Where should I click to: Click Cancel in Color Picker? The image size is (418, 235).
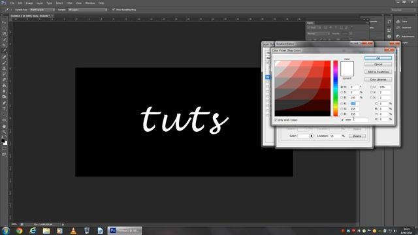pyautogui.click(x=378, y=65)
